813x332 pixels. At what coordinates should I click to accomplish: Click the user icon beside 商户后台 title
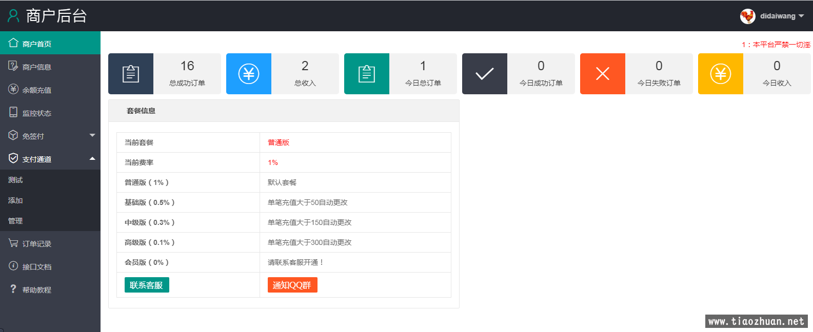click(13, 16)
